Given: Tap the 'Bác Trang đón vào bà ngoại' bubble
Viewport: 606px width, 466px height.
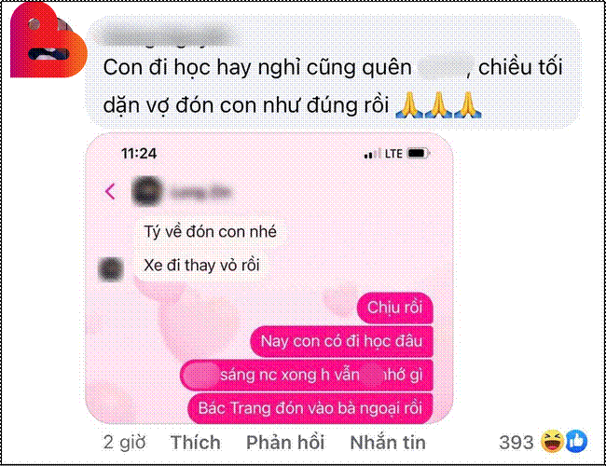Looking at the screenshot, I should click(310, 408).
